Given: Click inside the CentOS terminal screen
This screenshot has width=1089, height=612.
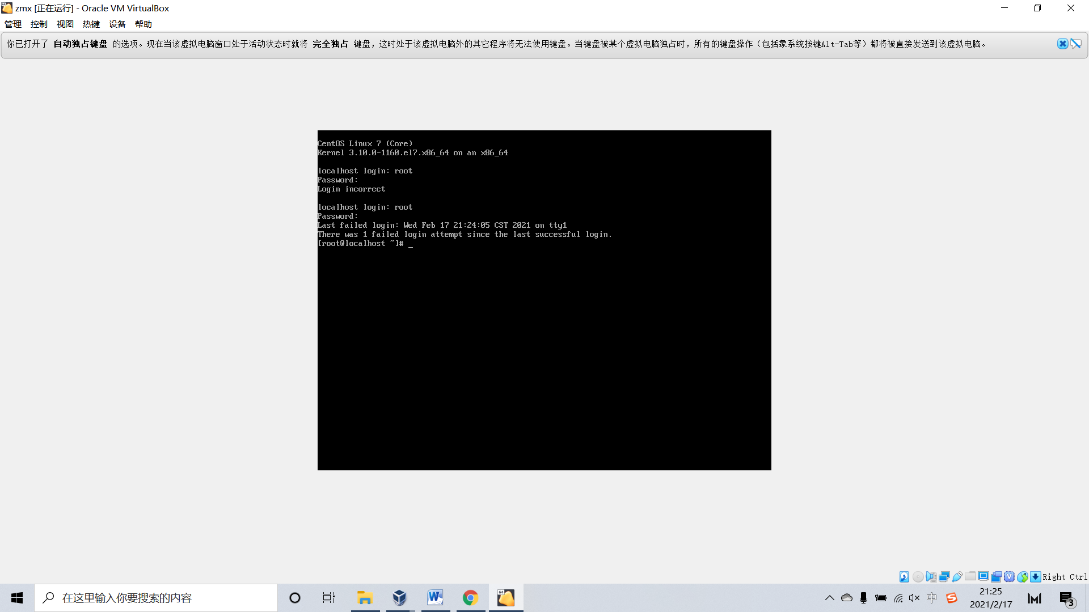Looking at the screenshot, I should (x=544, y=340).
